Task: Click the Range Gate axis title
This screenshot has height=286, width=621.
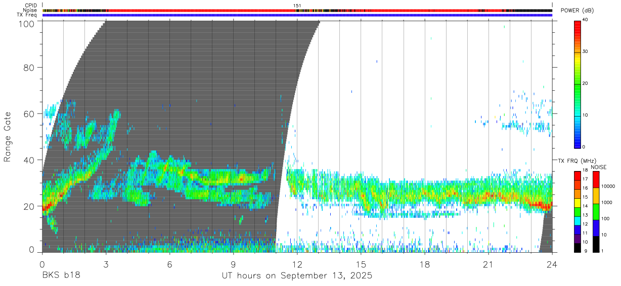Action: pos(8,137)
